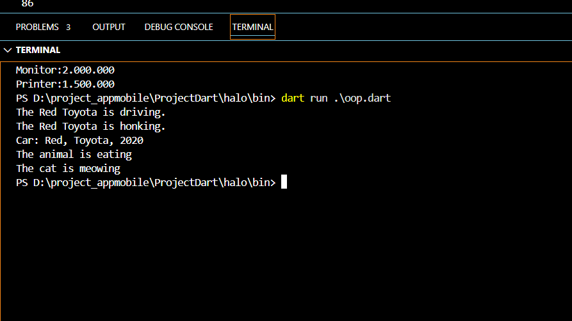
Task: Click the last empty PS prompt path
Action: (x=145, y=183)
